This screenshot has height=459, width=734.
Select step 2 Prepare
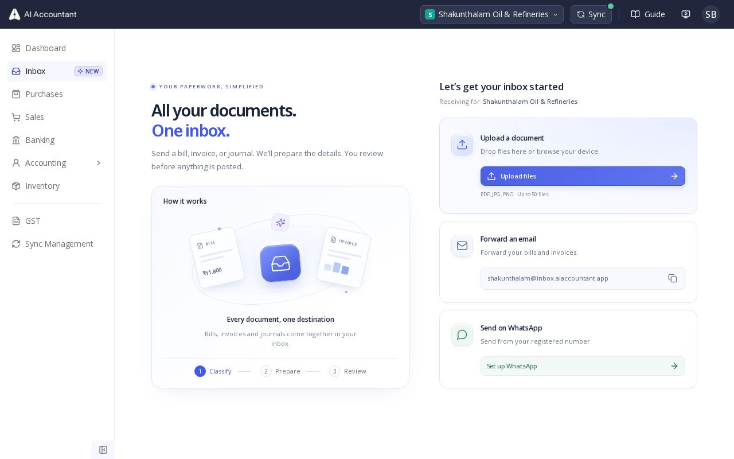point(280,371)
